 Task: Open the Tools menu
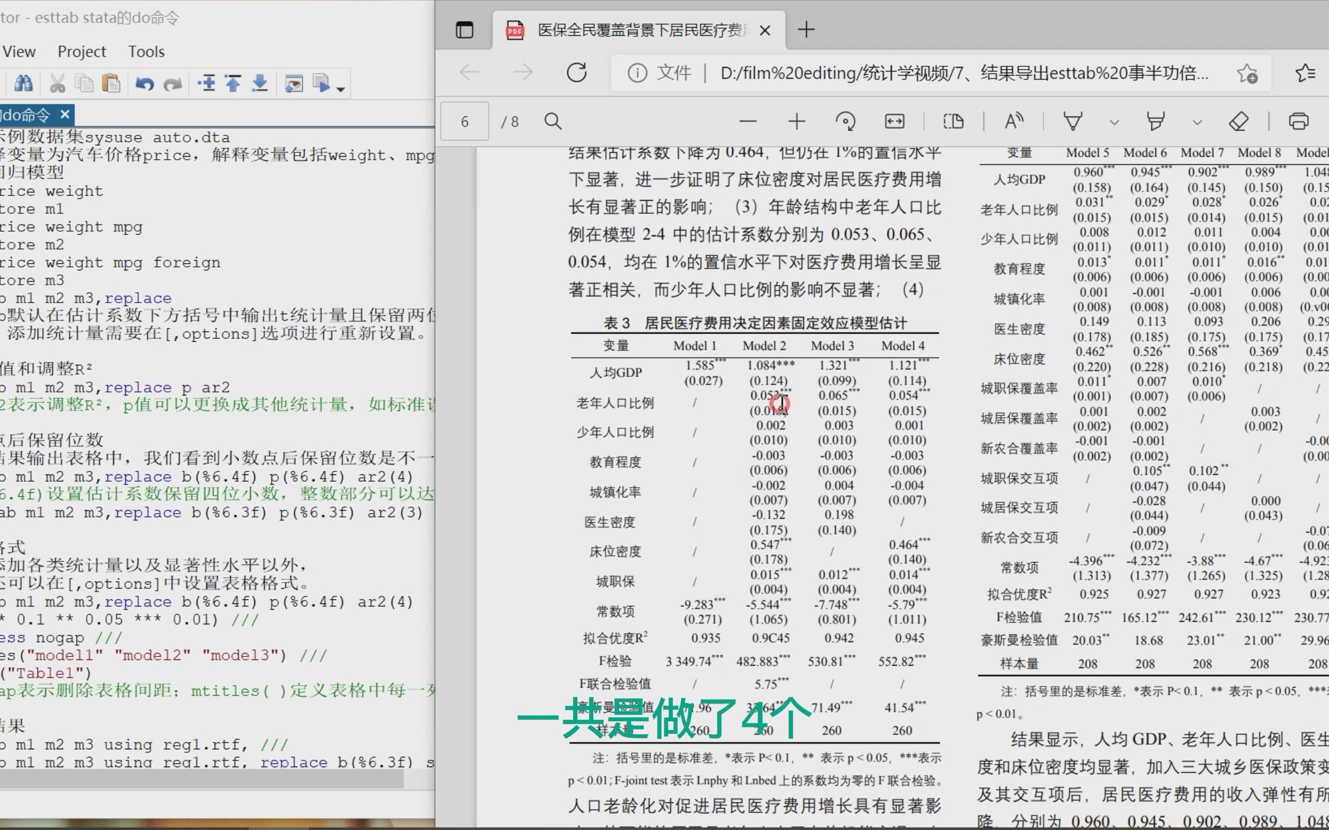pos(147,52)
